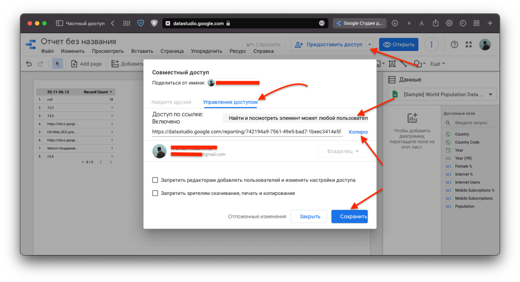Viewport: 520px width, 282px height.
Task: Expand the share button dropdown arrow
Action: (x=370, y=44)
